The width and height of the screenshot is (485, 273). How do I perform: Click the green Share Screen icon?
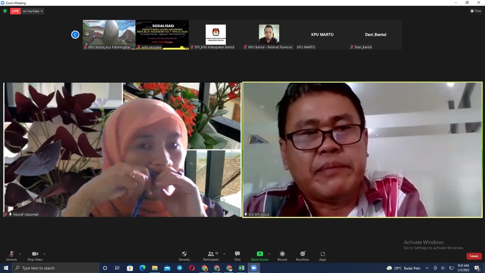tap(260, 254)
